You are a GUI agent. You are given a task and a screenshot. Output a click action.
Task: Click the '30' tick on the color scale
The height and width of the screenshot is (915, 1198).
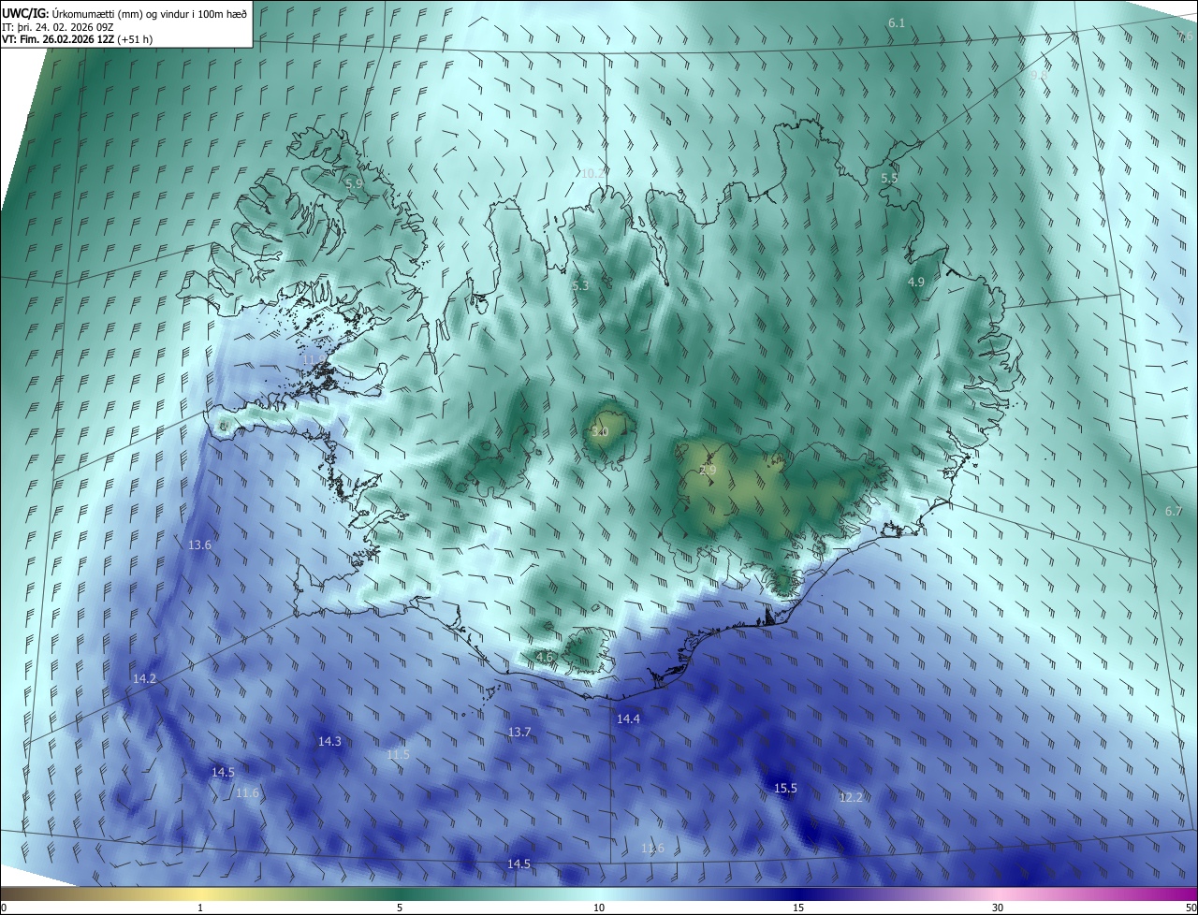(998, 908)
